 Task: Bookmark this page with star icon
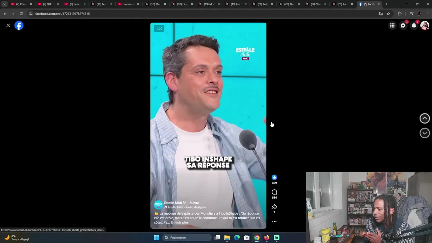388,13
